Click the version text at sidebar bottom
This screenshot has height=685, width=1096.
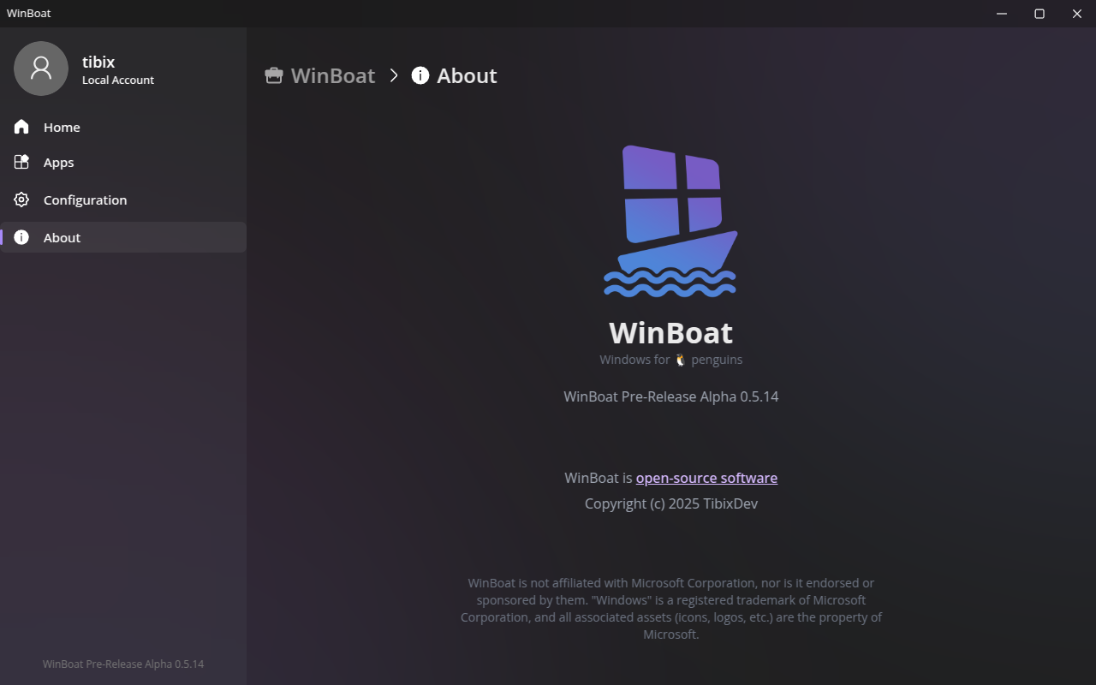click(122, 664)
